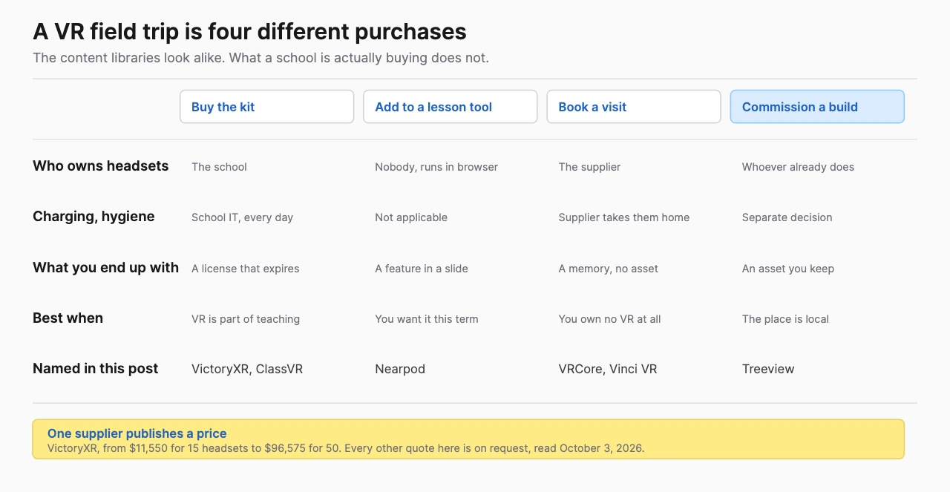Viewport: 950px width, 492px height.
Task: Click the cell 'Separate decision'
Action: pyautogui.click(x=787, y=217)
